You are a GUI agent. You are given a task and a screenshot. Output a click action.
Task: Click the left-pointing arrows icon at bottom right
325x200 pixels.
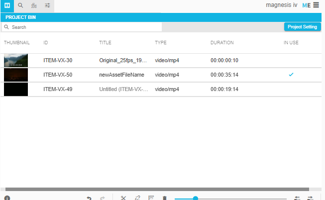297,198
